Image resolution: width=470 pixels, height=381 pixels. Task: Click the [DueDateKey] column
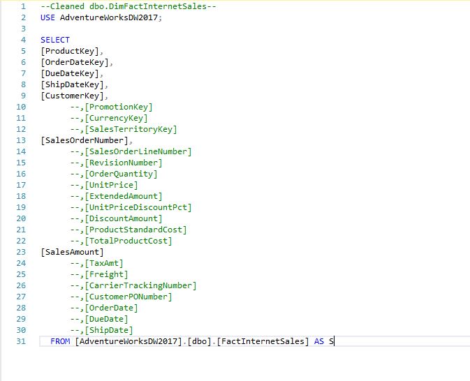coord(70,73)
